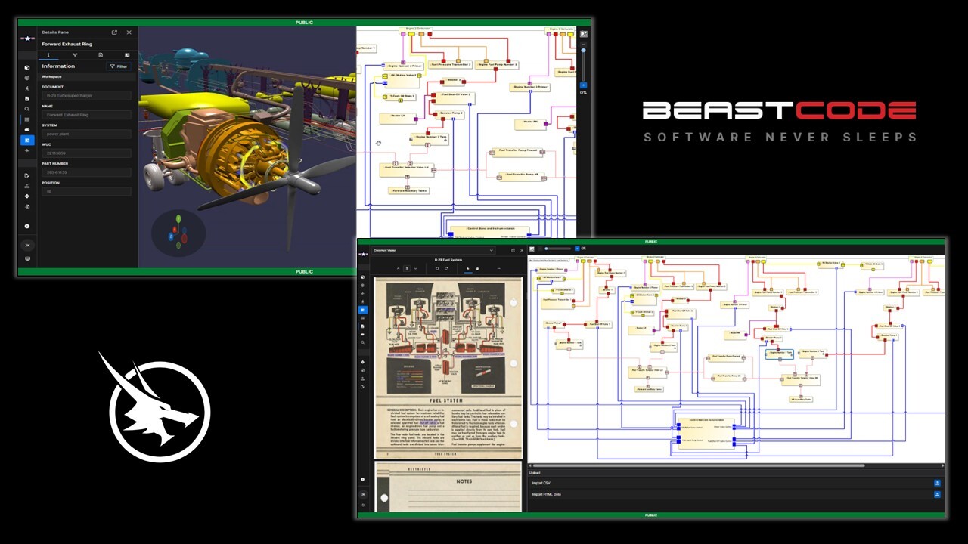Select the pointer cursor tool in viewer

pyautogui.click(x=467, y=268)
